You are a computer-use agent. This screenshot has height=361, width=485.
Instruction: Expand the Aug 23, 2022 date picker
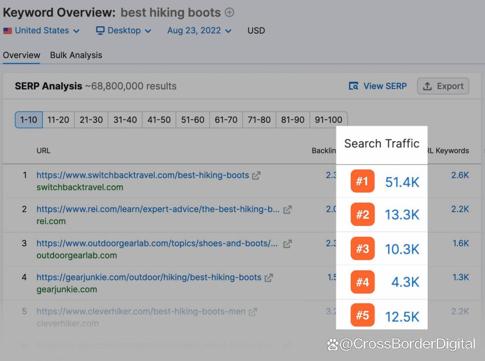point(199,30)
